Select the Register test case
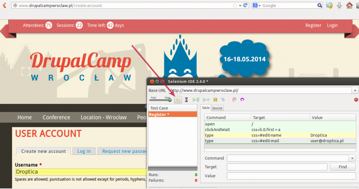359x189 pixels. point(173,115)
